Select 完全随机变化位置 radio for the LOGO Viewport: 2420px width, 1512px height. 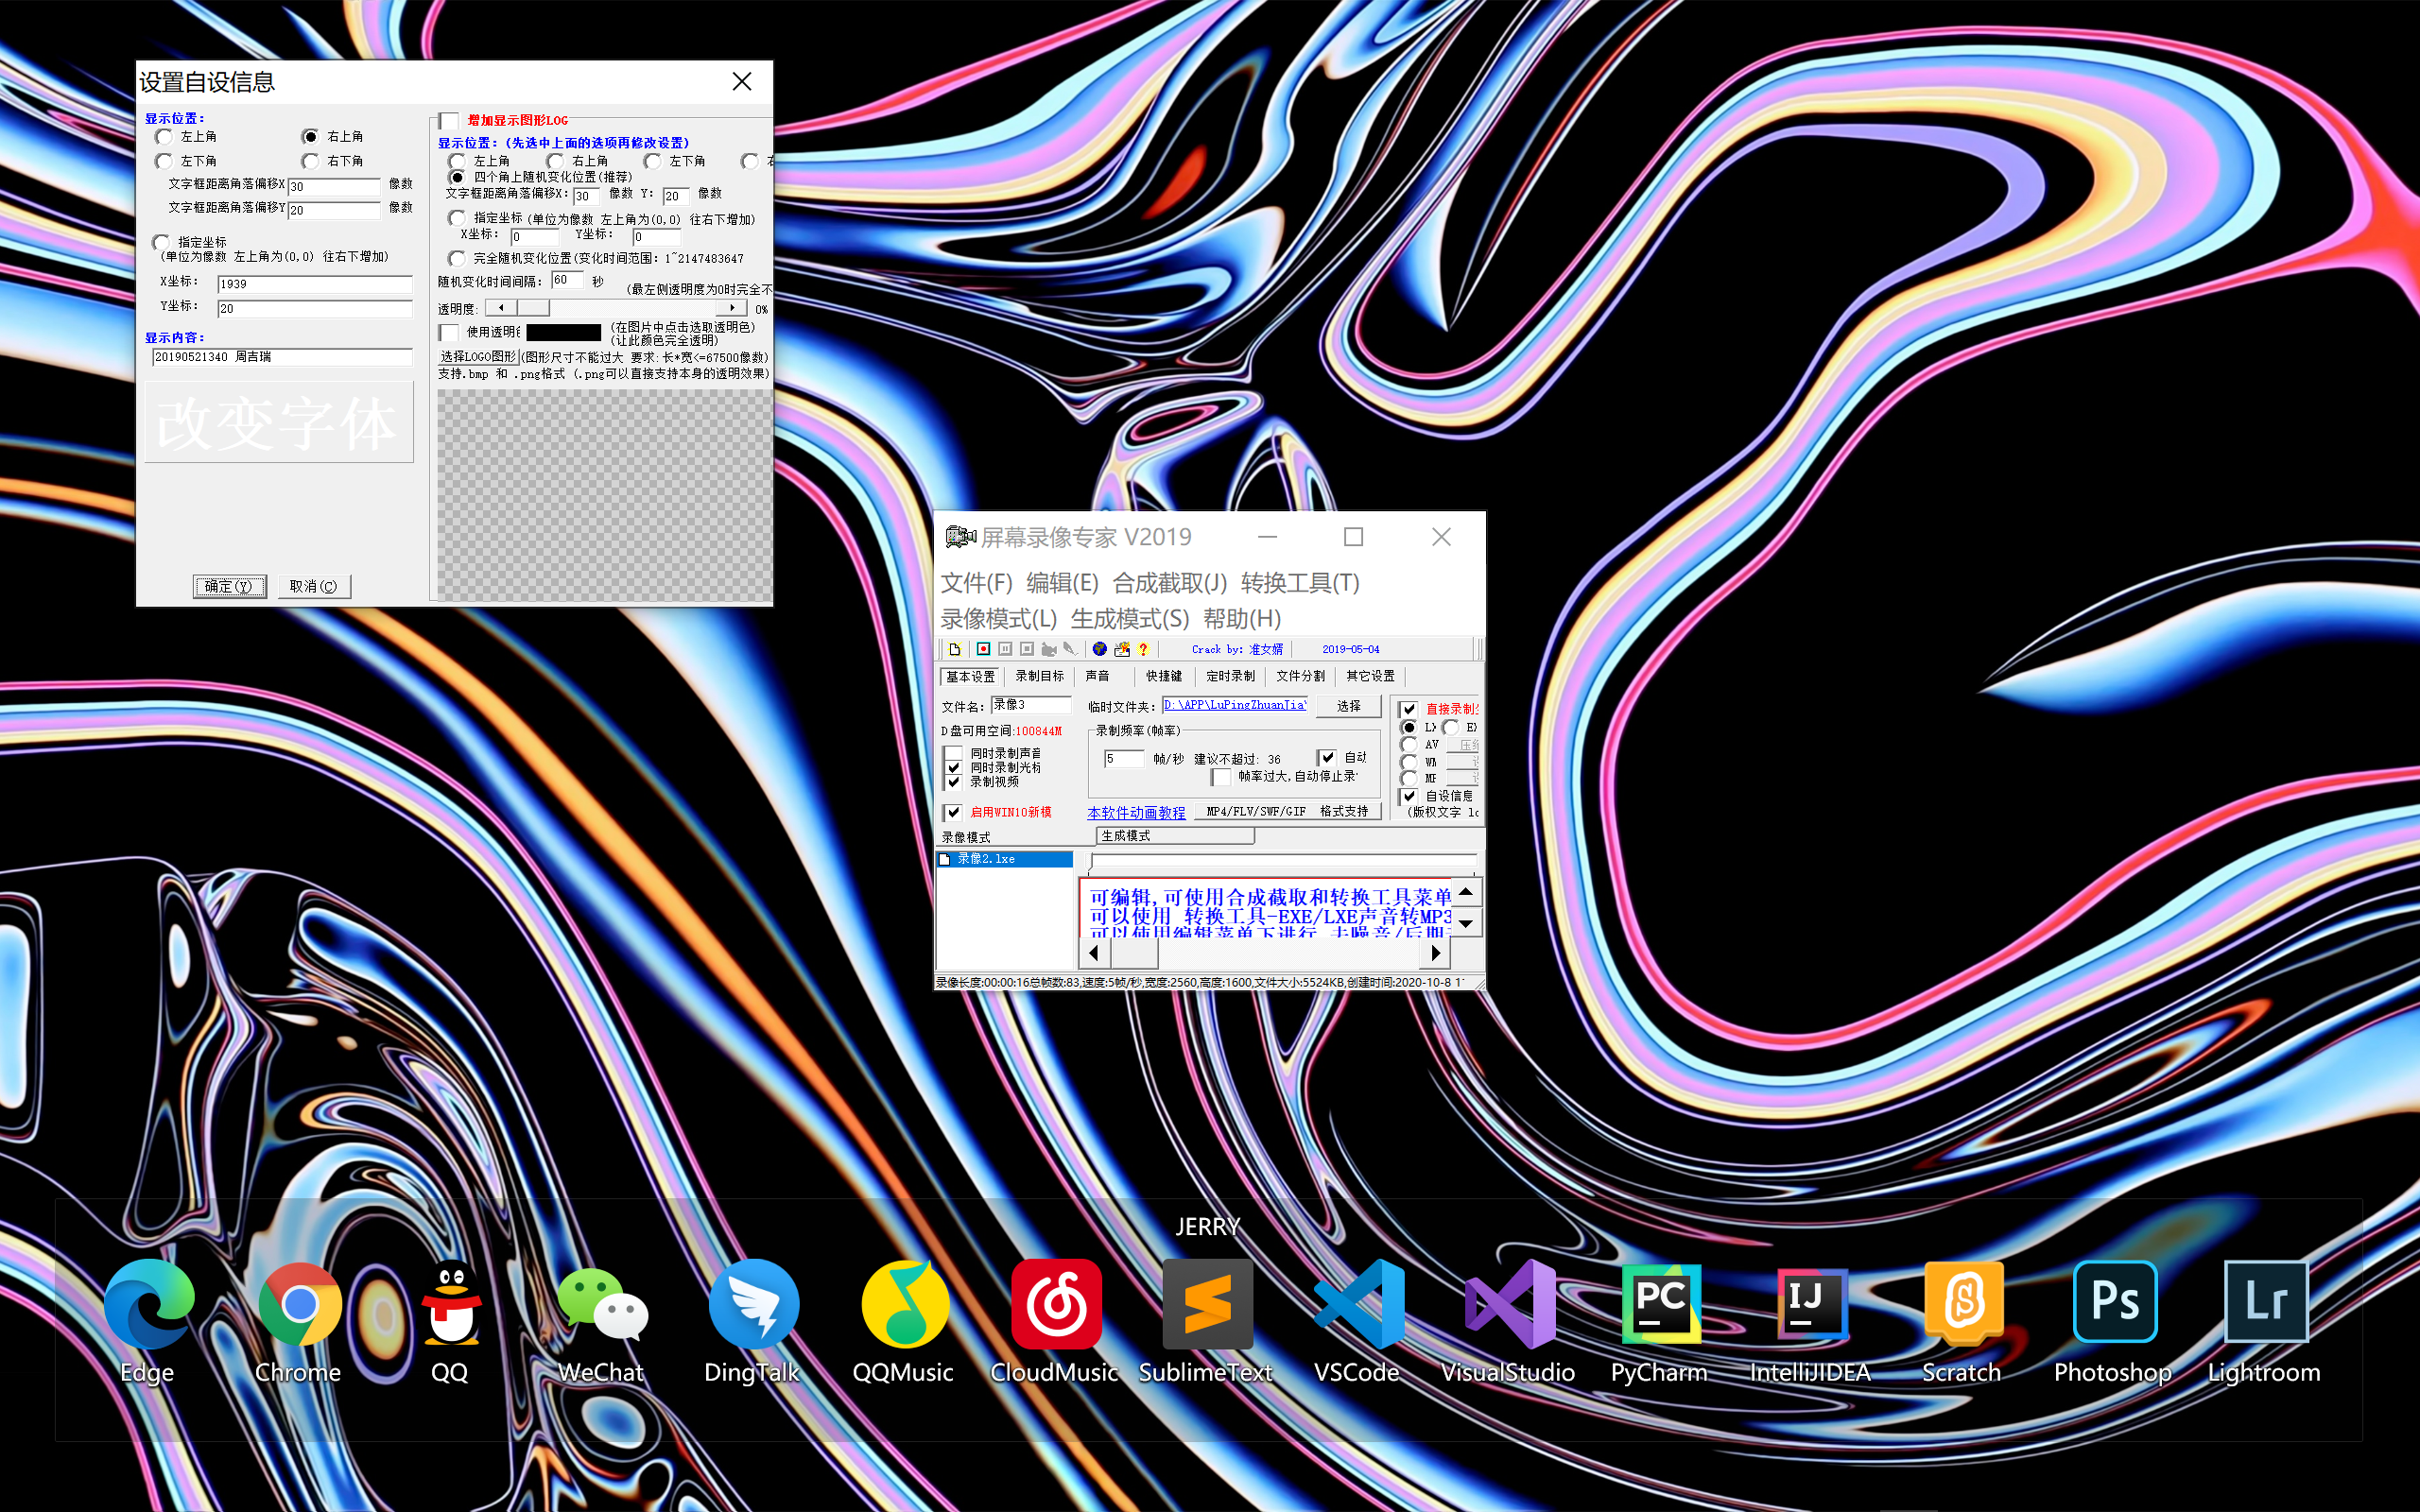click(x=457, y=258)
